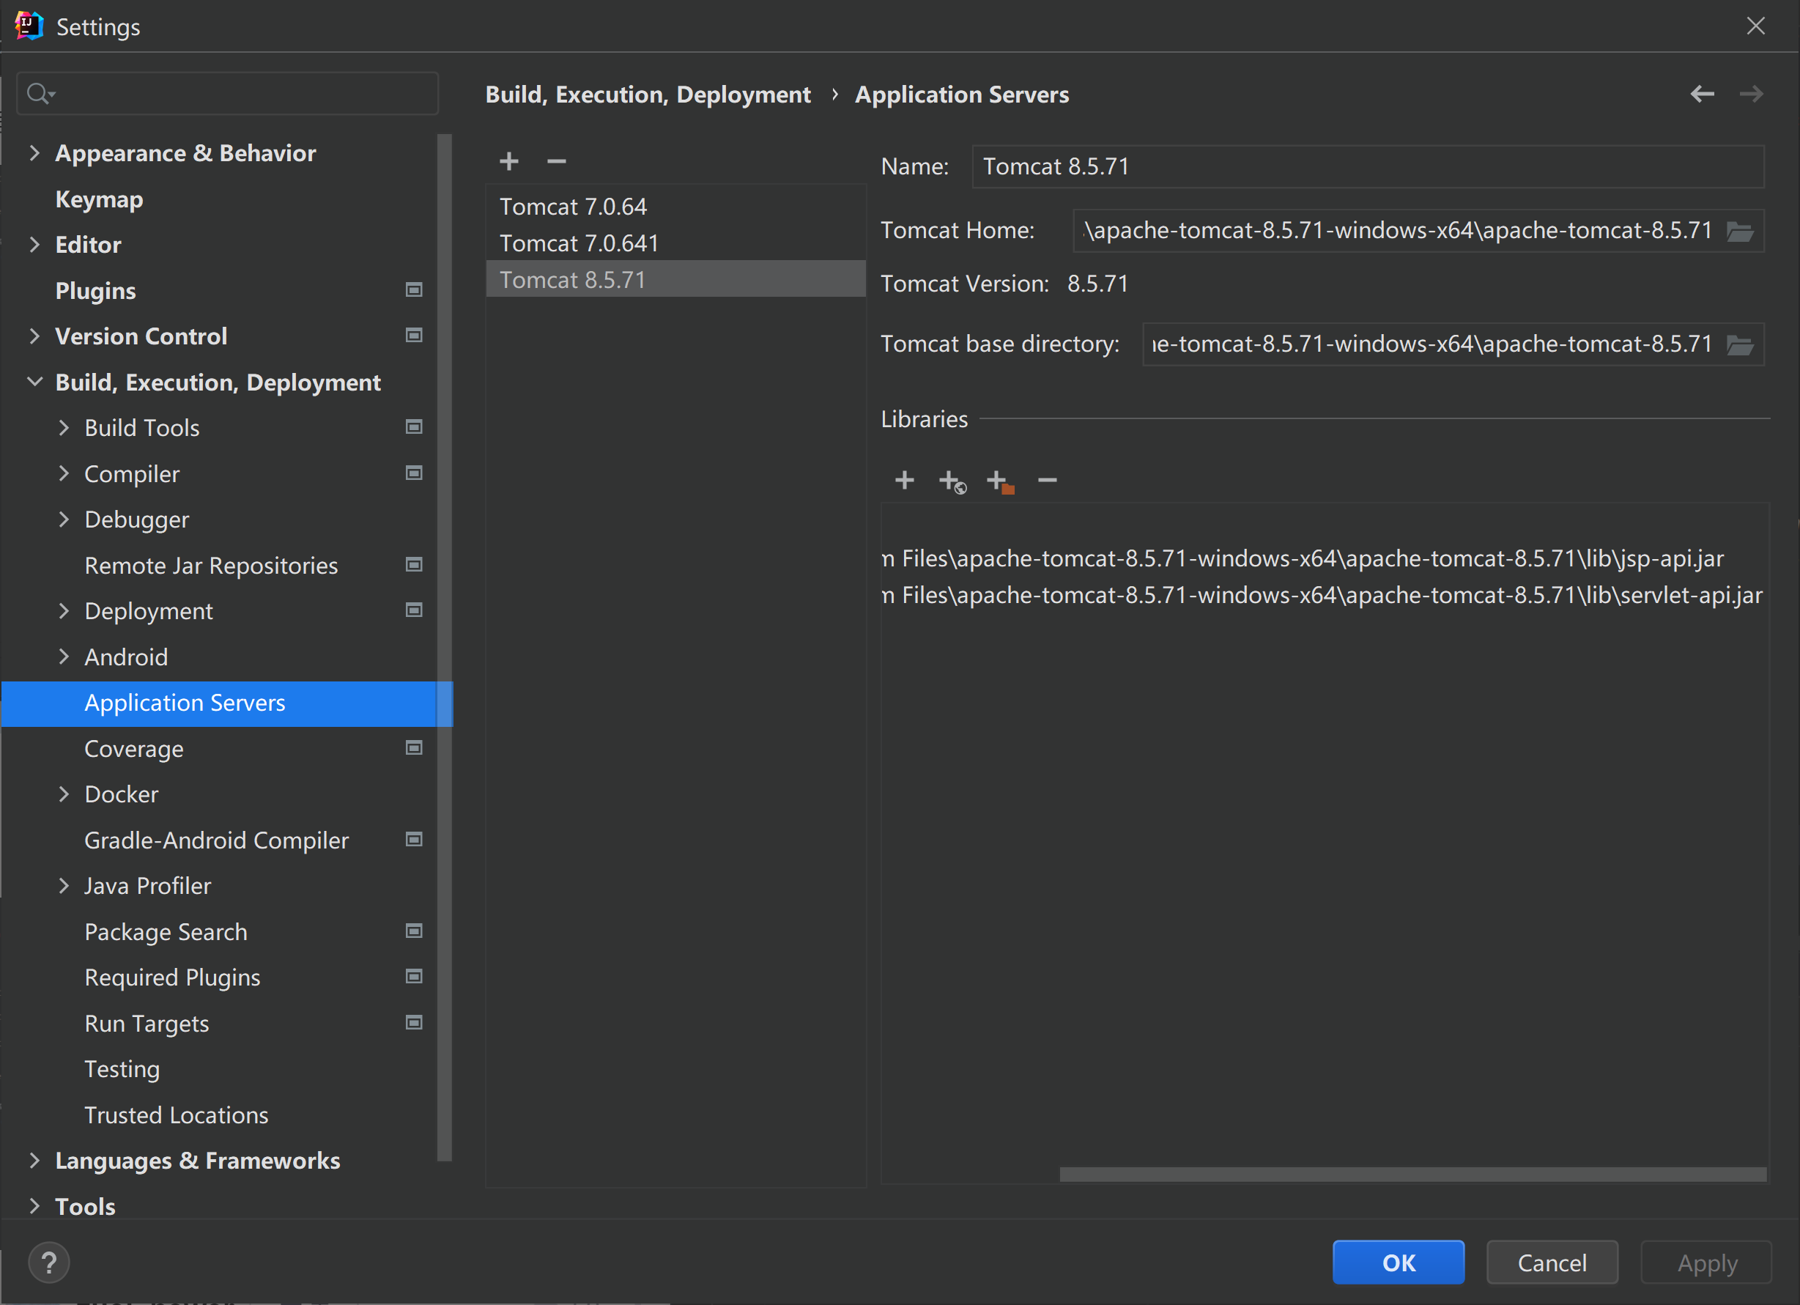1800x1305 pixels.
Task: Close the Settings dialog
Action: (x=1755, y=26)
